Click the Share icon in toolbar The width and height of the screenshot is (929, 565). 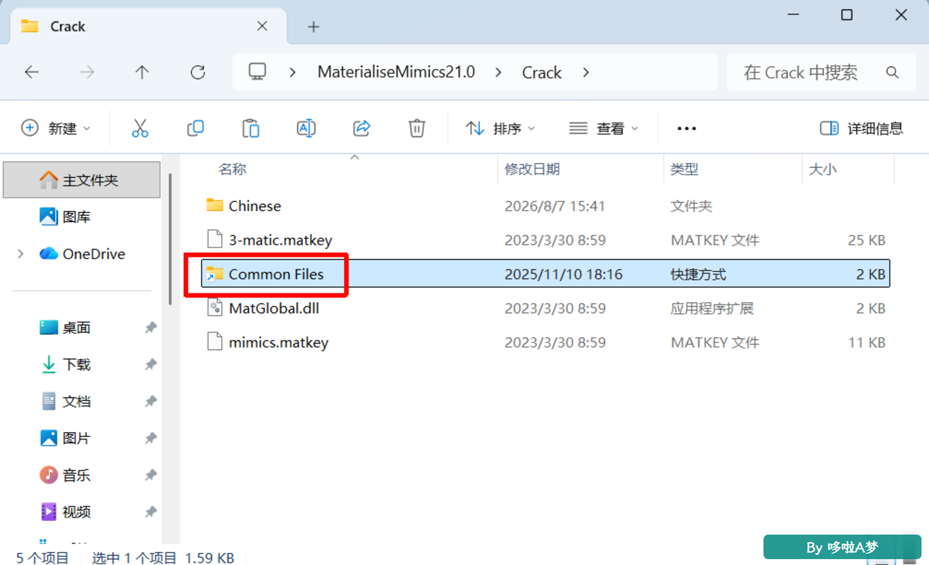pyautogui.click(x=361, y=129)
